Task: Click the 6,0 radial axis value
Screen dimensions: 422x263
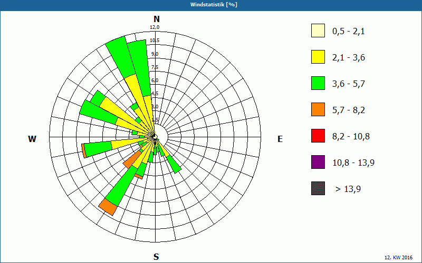Action: tap(155, 80)
